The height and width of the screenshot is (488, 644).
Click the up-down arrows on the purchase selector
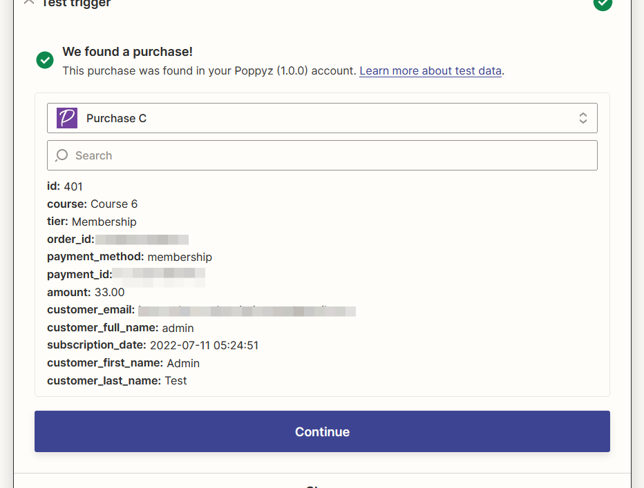tap(583, 118)
